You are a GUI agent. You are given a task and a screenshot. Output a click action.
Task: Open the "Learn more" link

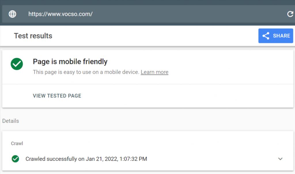click(x=154, y=72)
